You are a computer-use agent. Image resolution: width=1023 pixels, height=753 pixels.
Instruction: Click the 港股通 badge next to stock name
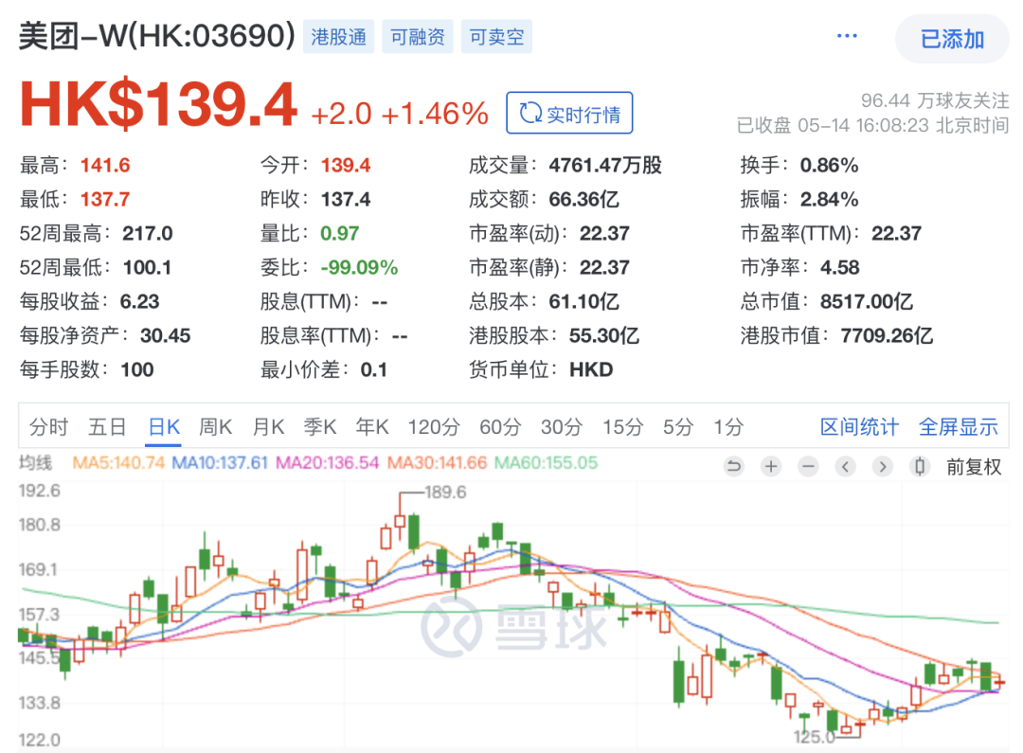pos(338,36)
